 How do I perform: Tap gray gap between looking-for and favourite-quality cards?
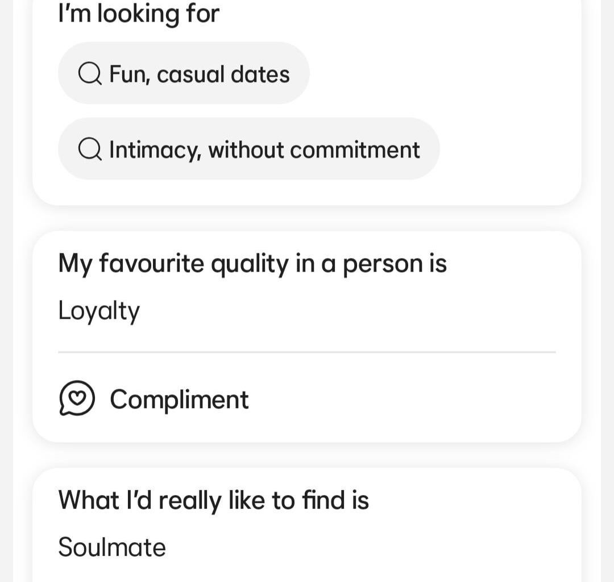point(307,218)
